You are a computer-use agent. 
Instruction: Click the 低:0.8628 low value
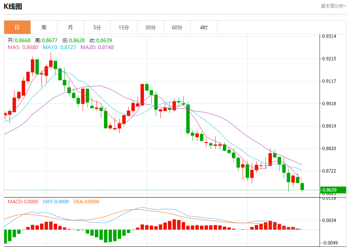click(74, 40)
